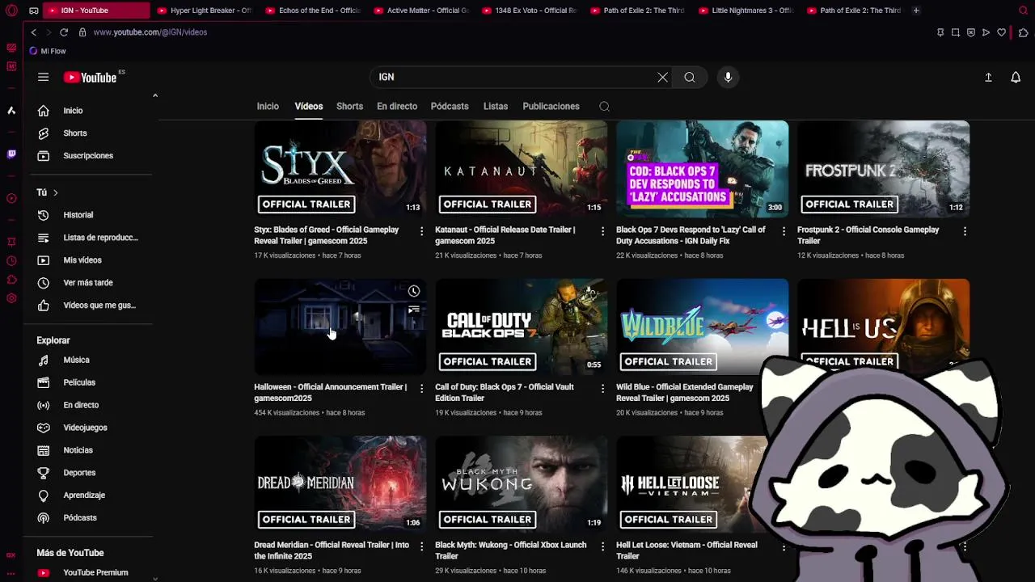Open options for Katanaut video
Image resolution: width=1035 pixels, height=582 pixels.
(602, 231)
